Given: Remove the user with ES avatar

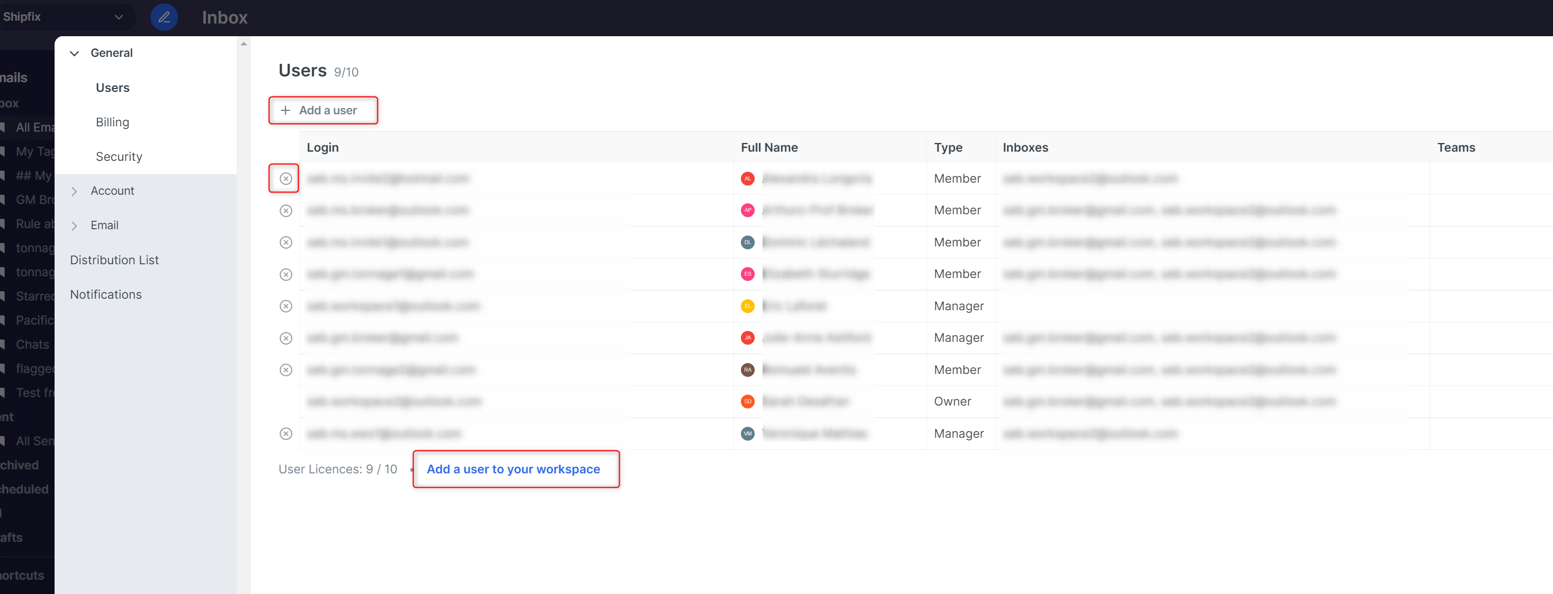Looking at the screenshot, I should (286, 275).
